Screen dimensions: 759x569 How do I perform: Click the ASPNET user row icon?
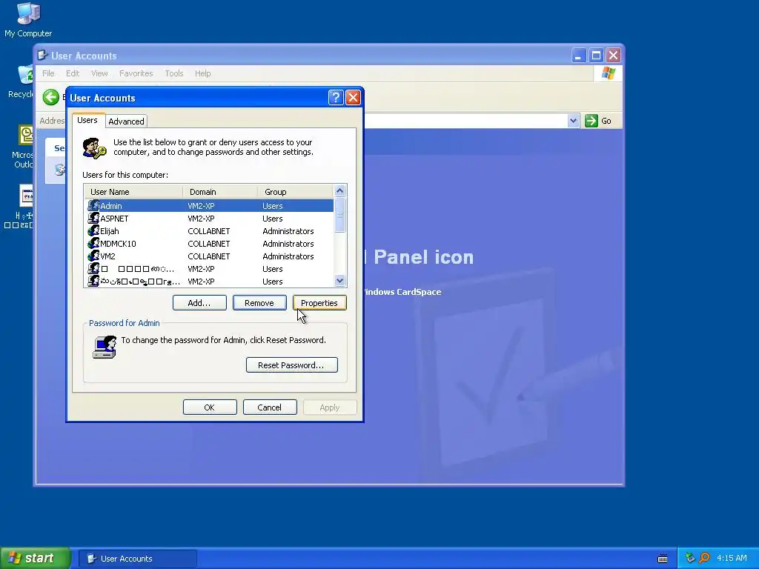(93, 219)
